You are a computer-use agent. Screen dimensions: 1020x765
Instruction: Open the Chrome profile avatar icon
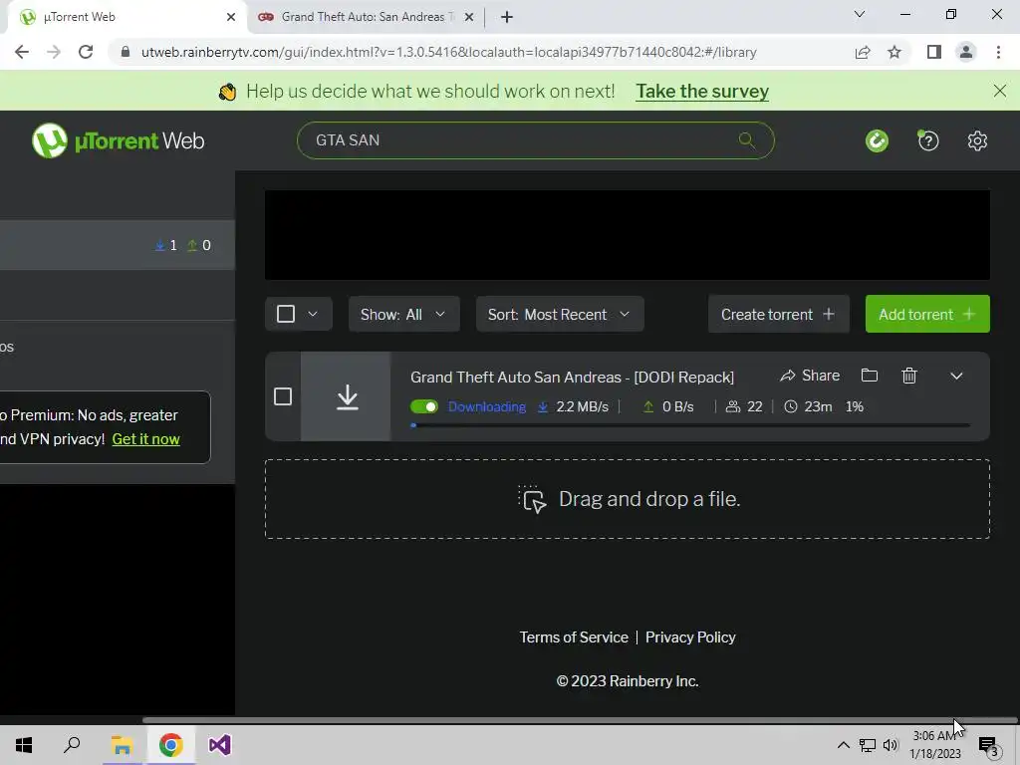(966, 52)
